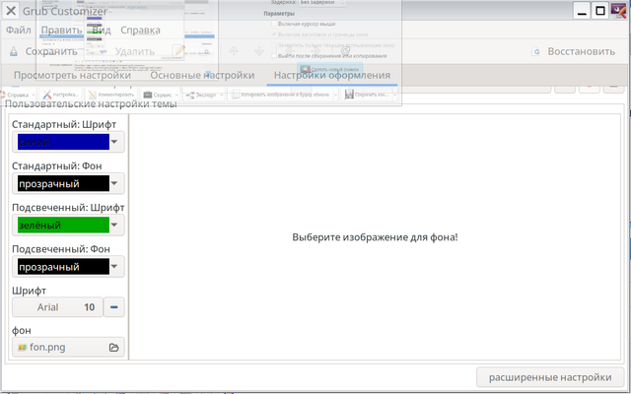Open the Файл menu
This screenshot has height=394, width=631.
tap(19, 31)
